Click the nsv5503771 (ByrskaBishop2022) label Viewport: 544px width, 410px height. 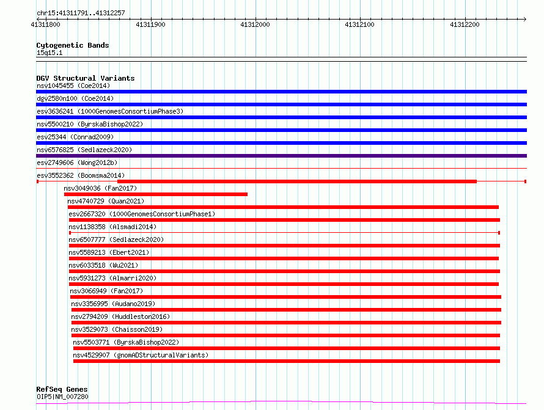(x=126, y=342)
